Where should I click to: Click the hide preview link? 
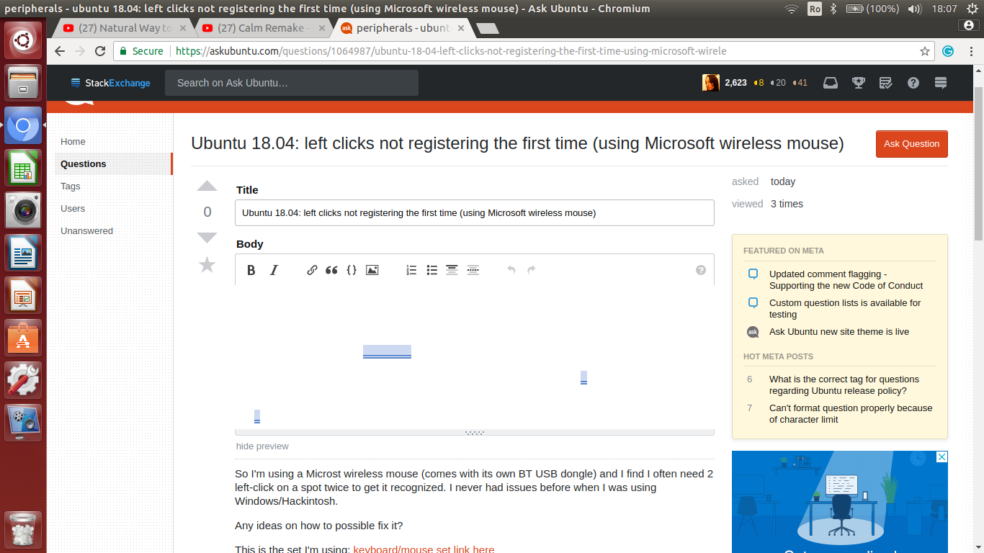point(262,446)
